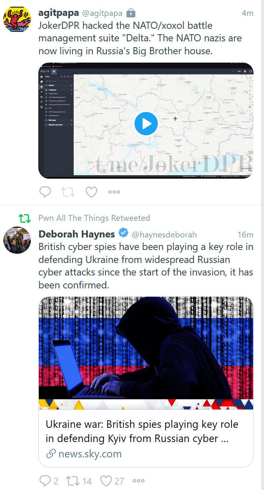Image resolution: width=264 pixels, height=490 pixels.
Task: Open 'Pwn All The Things Retweeted' label
Action: [x=94, y=218]
